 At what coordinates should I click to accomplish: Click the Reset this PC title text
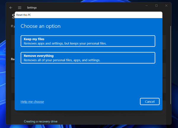24,15
